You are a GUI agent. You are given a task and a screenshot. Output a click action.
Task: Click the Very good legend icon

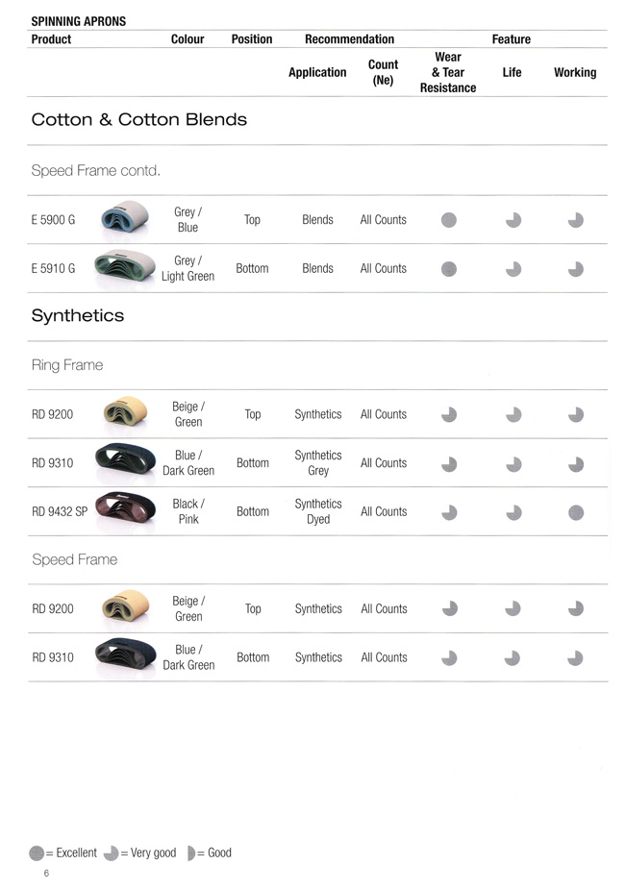click(x=111, y=853)
